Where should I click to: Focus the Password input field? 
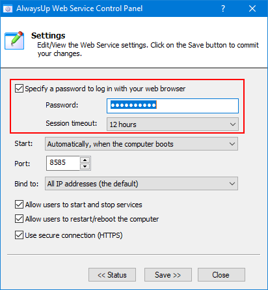click(x=172, y=106)
